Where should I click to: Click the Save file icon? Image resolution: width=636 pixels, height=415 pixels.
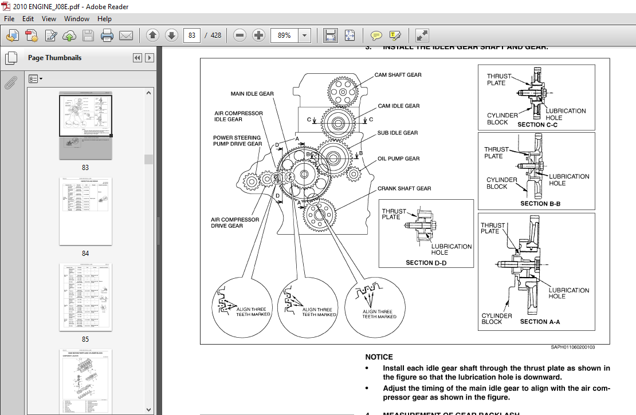coord(88,35)
